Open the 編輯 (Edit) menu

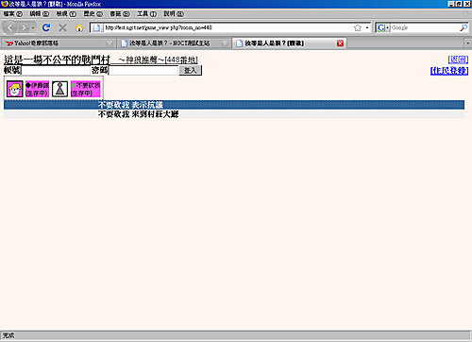(x=40, y=14)
